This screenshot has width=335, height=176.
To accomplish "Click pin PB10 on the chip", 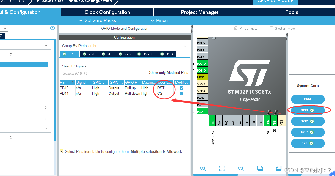I will (x=267, y=121).
